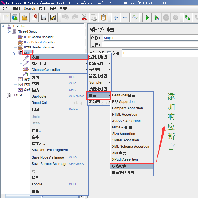Click the WorkBench (工作台) clipboard icon
Screen dimensions: 198x199
(9, 95)
